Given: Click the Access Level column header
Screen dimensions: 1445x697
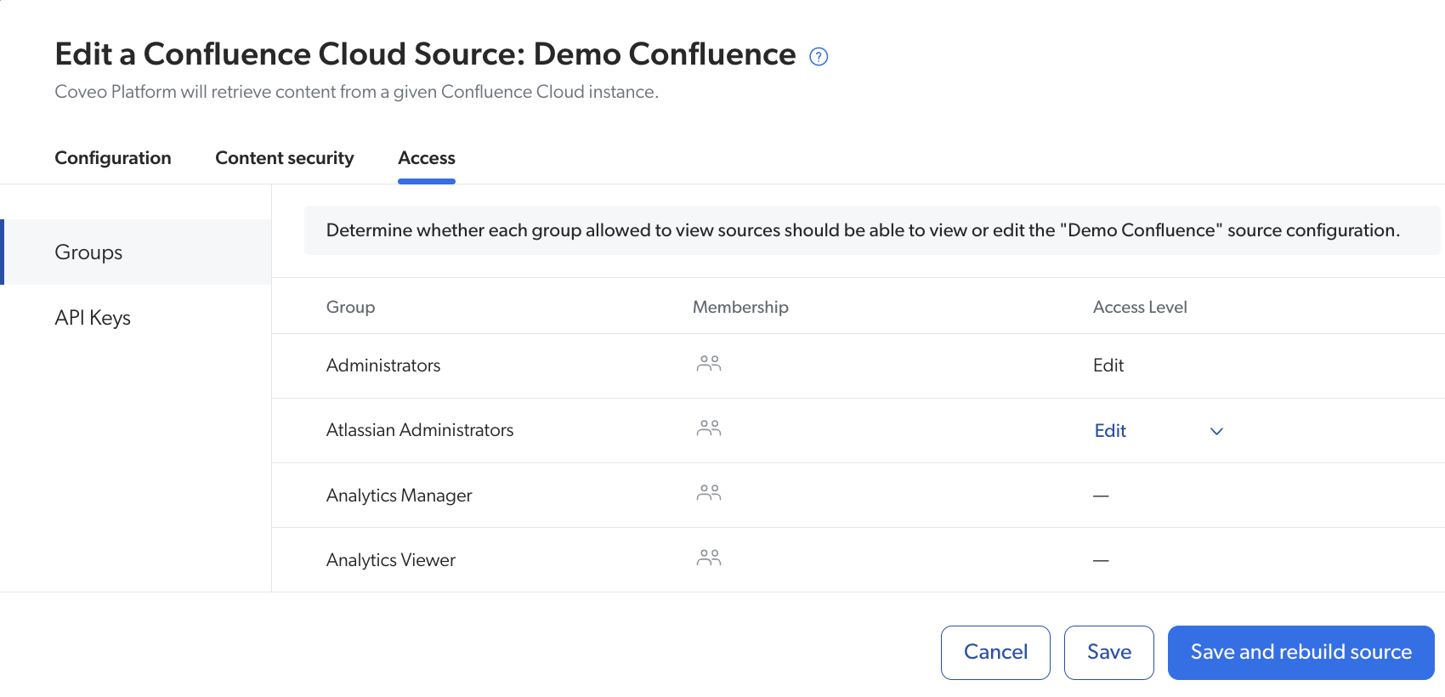Looking at the screenshot, I should [1140, 307].
